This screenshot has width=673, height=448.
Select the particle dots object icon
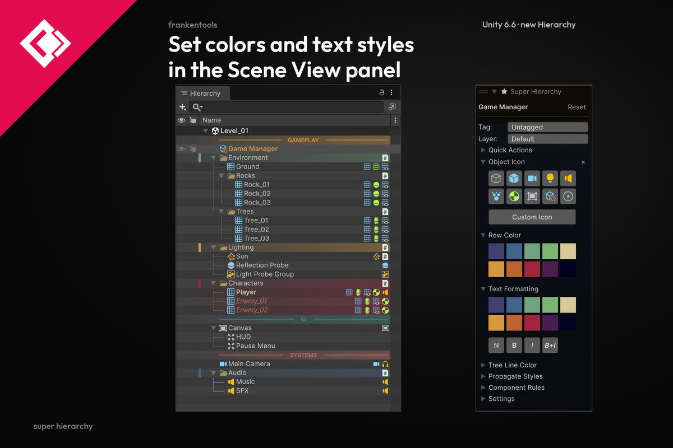click(496, 197)
